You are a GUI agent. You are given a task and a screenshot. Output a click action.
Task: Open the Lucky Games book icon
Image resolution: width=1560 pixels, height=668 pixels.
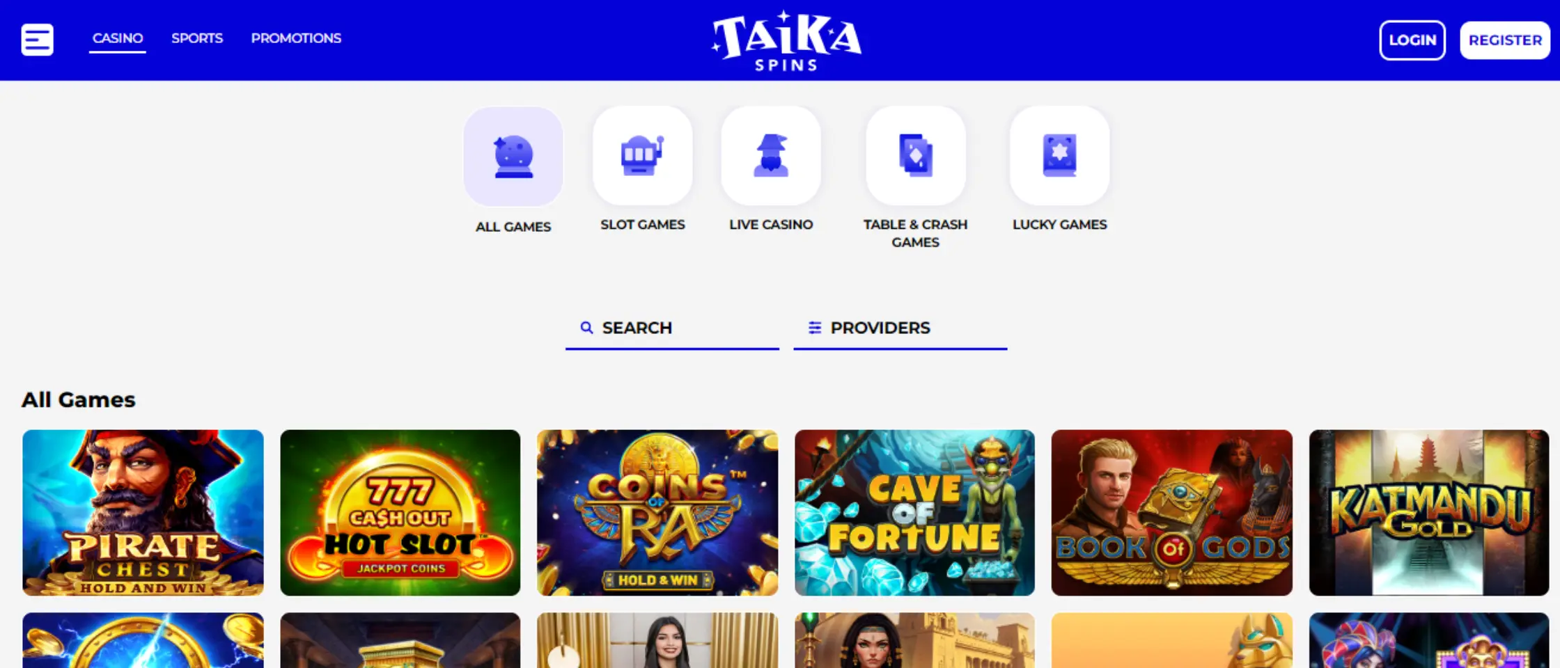click(1059, 156)
